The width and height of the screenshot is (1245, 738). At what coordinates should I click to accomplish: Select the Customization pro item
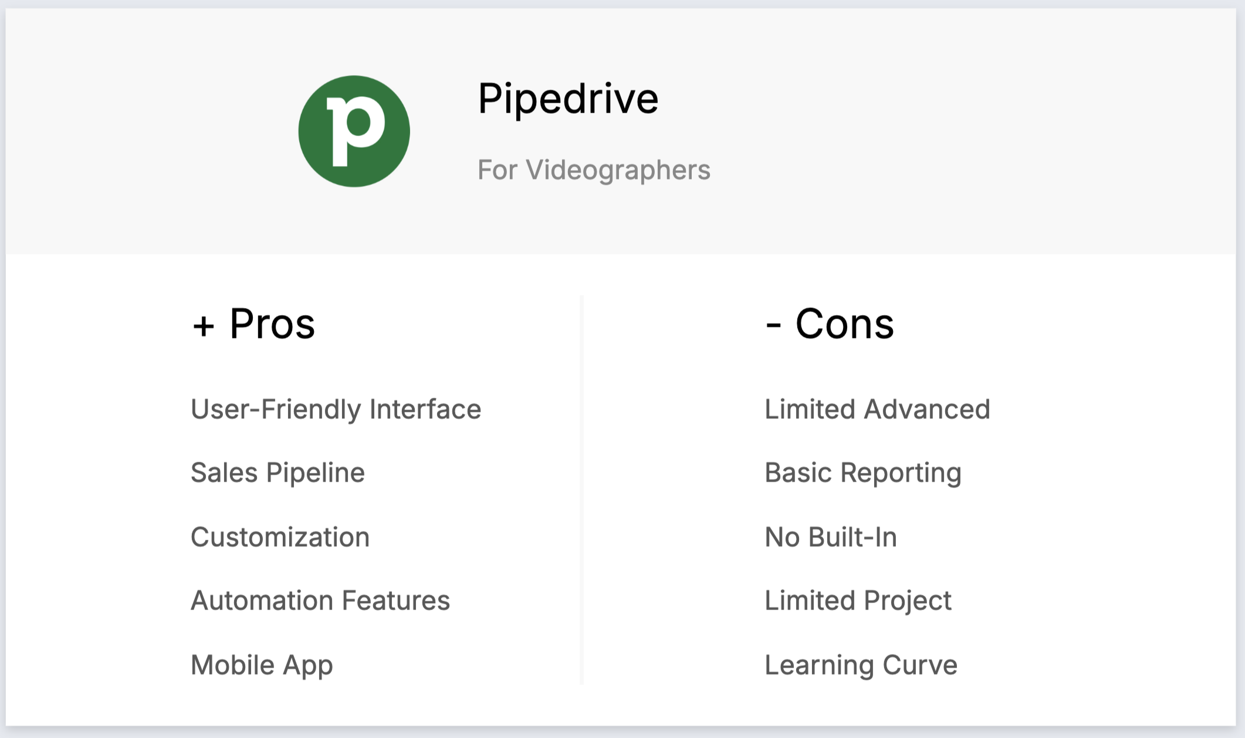(x=280, y=537)
